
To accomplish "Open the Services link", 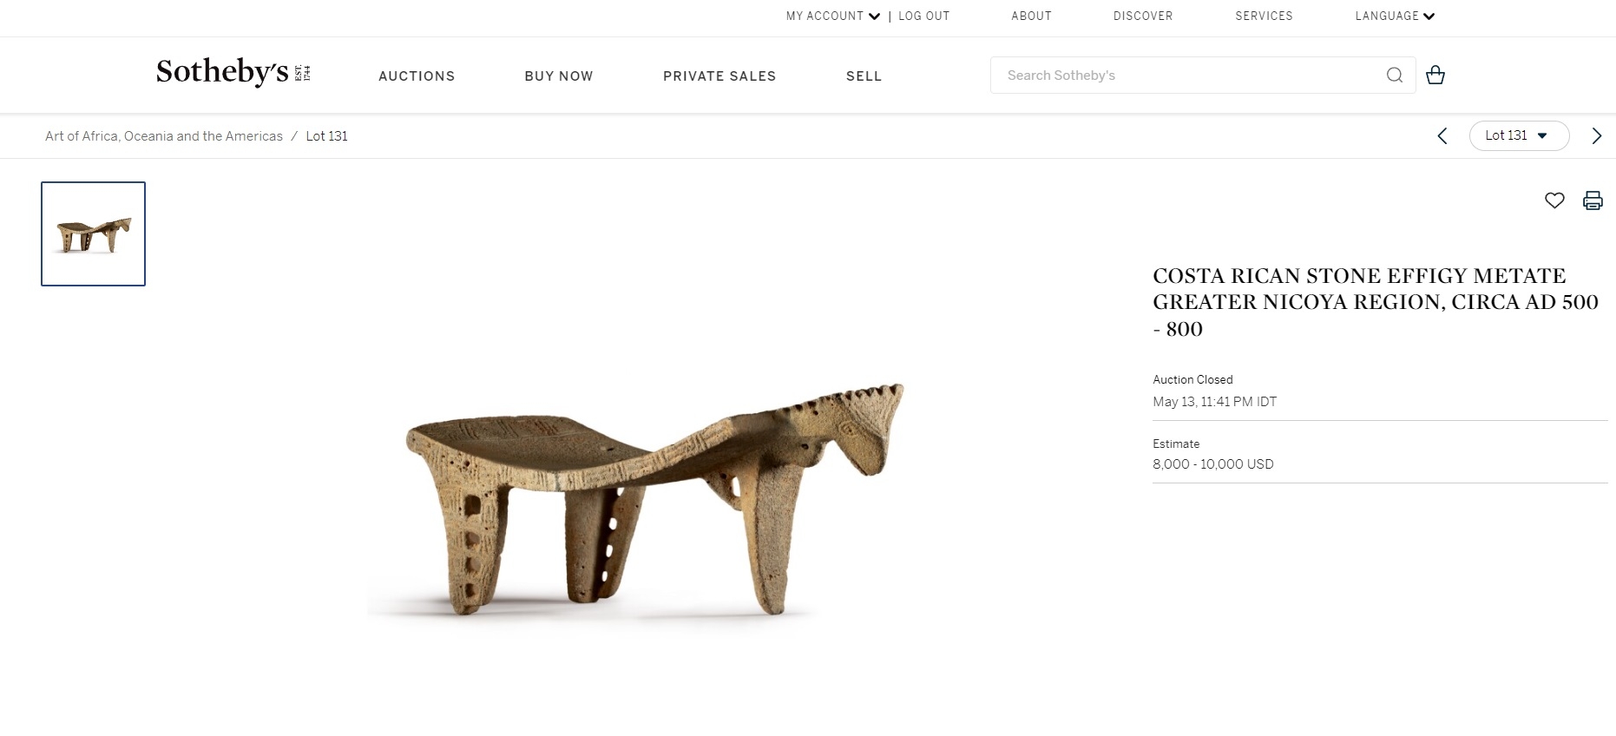I will pos(1264,16).
